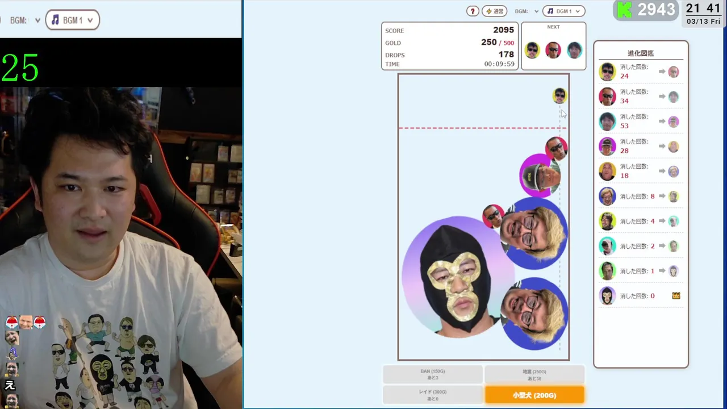Click first yellow face in NEXT queue

point(532,50)
